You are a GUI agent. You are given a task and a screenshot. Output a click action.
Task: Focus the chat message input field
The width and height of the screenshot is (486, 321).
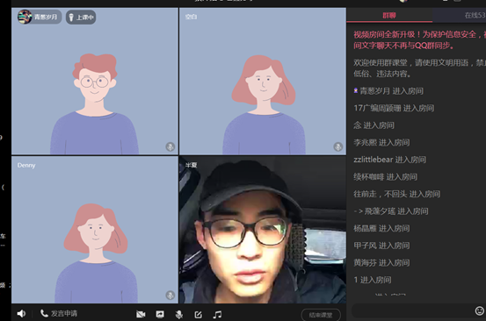pyautogui.click(x=412, y=311)
